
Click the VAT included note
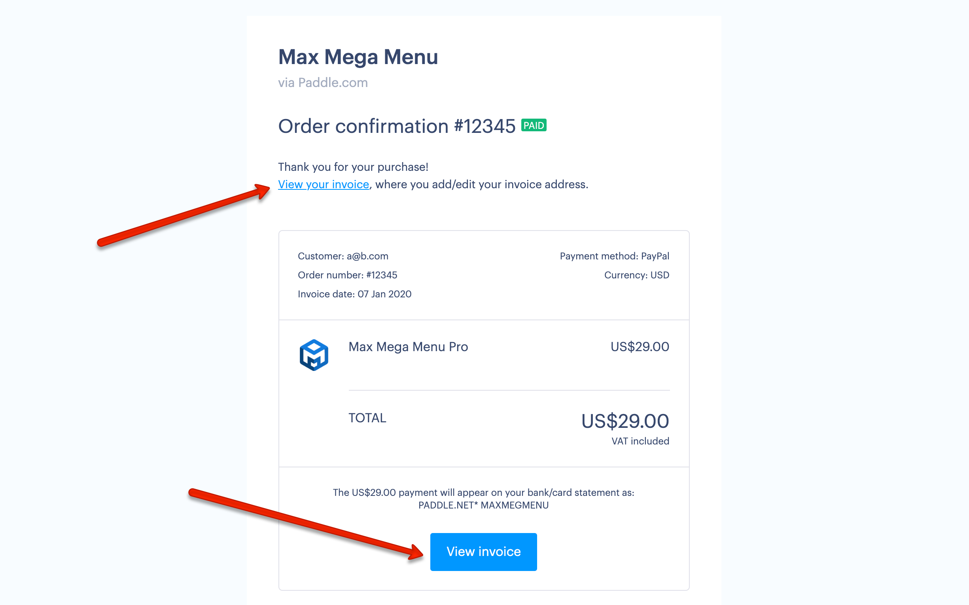pos(640,441)
